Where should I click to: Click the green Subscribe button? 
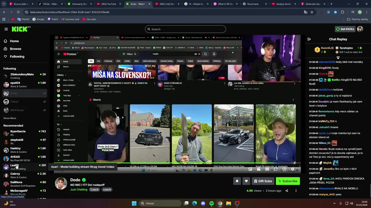[288, 181]
